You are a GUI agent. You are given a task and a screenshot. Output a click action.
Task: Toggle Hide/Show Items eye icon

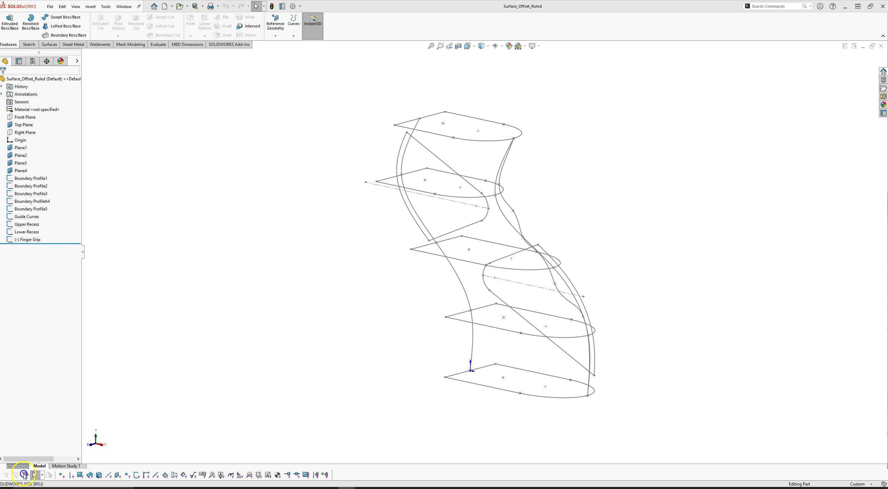(x=495, y=46)
